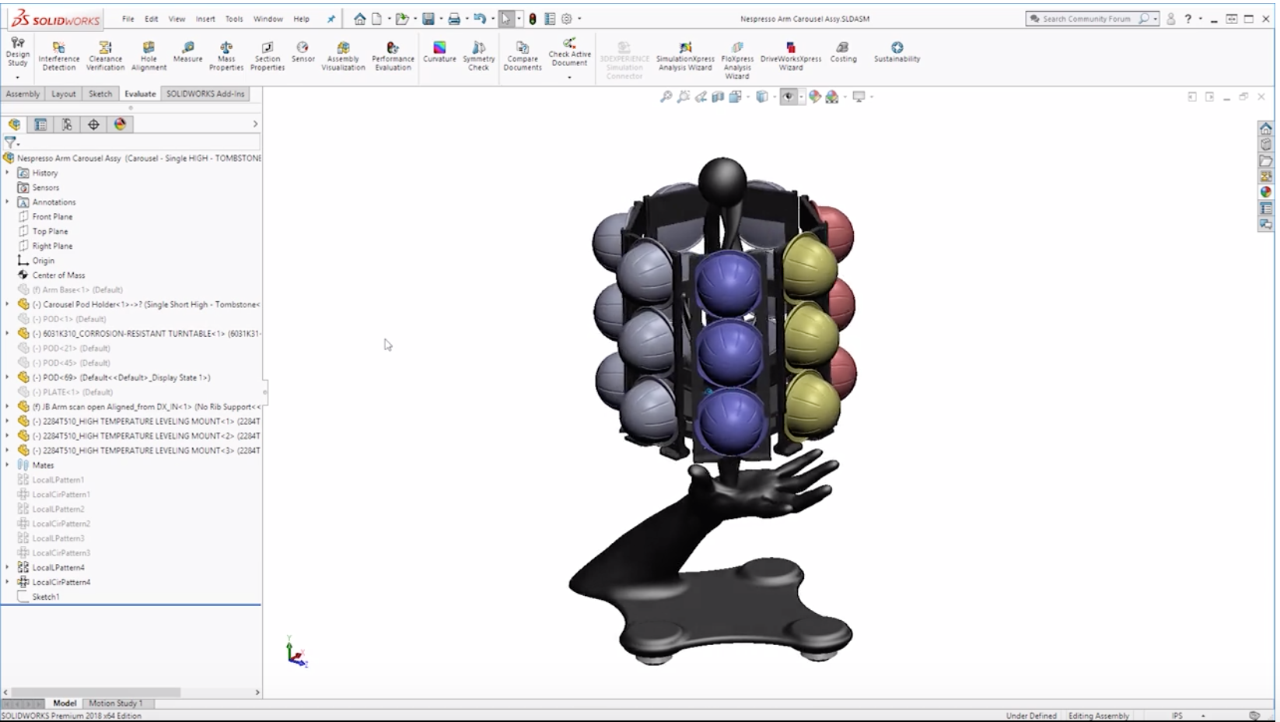
Task: Expand POD<69> component
Action: 8,377
